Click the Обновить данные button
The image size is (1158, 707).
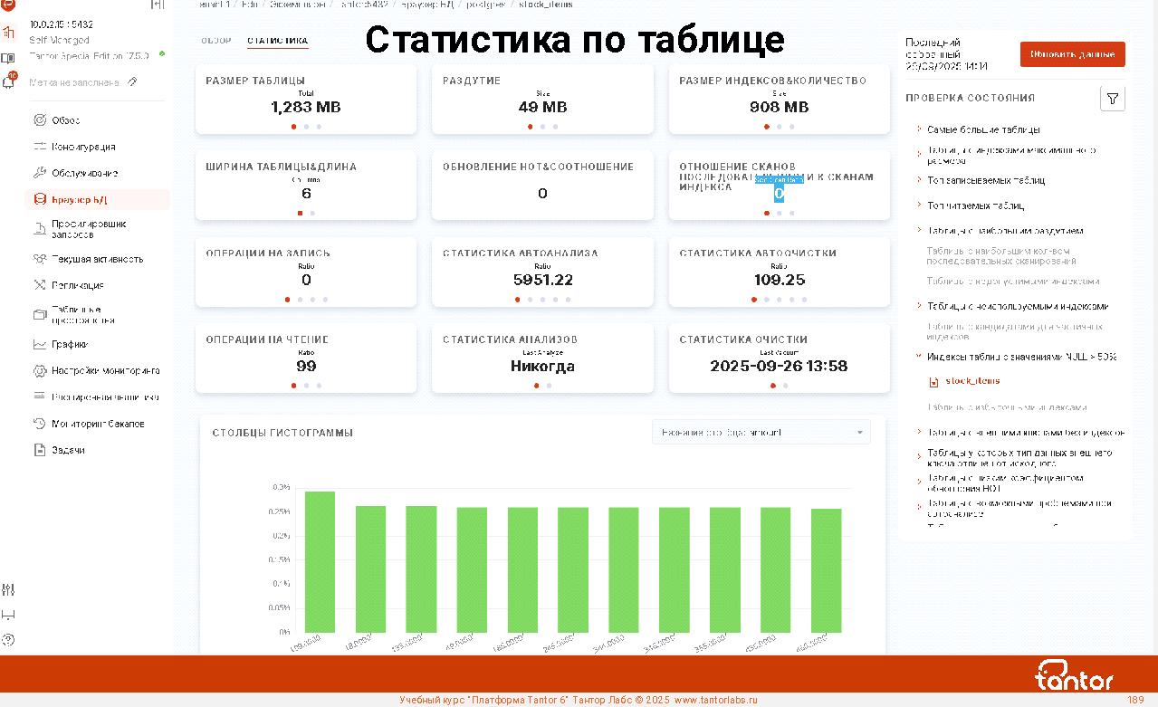1072,54
